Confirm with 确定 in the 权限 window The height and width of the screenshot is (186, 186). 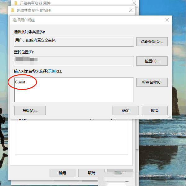tap(63, 173)
